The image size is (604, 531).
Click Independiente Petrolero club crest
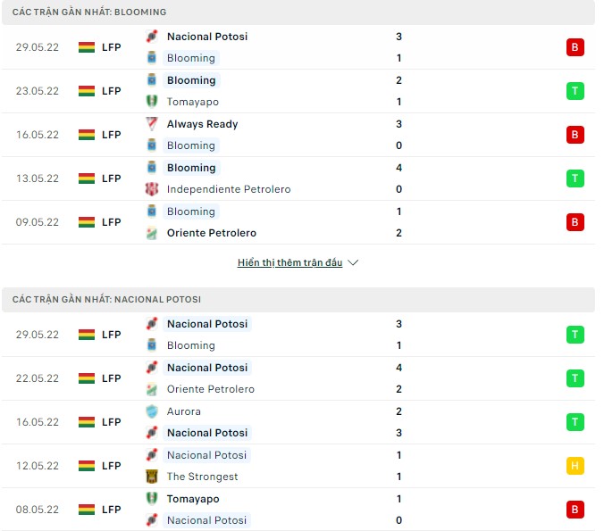[151, 189]
